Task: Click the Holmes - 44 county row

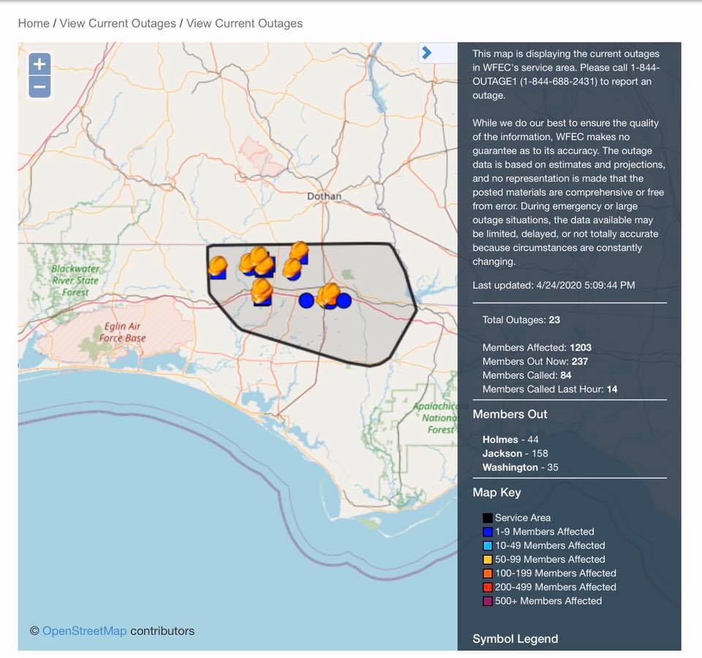Action: click(510, 439)
